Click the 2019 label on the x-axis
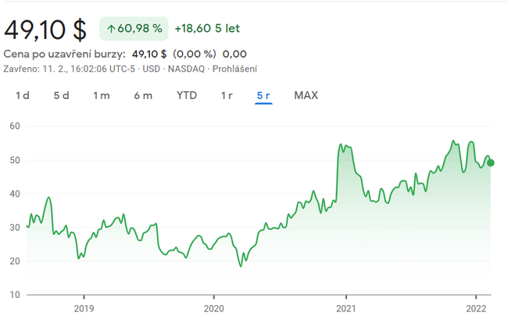This screenshot has width=508, height=323. coord(83,308)
